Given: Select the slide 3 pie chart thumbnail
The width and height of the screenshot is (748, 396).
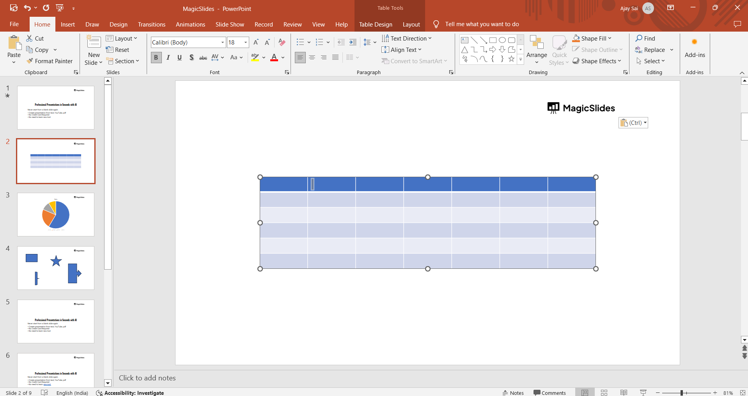Looking at the screenshot, I should pyautogui.click(x=56, y=214).
